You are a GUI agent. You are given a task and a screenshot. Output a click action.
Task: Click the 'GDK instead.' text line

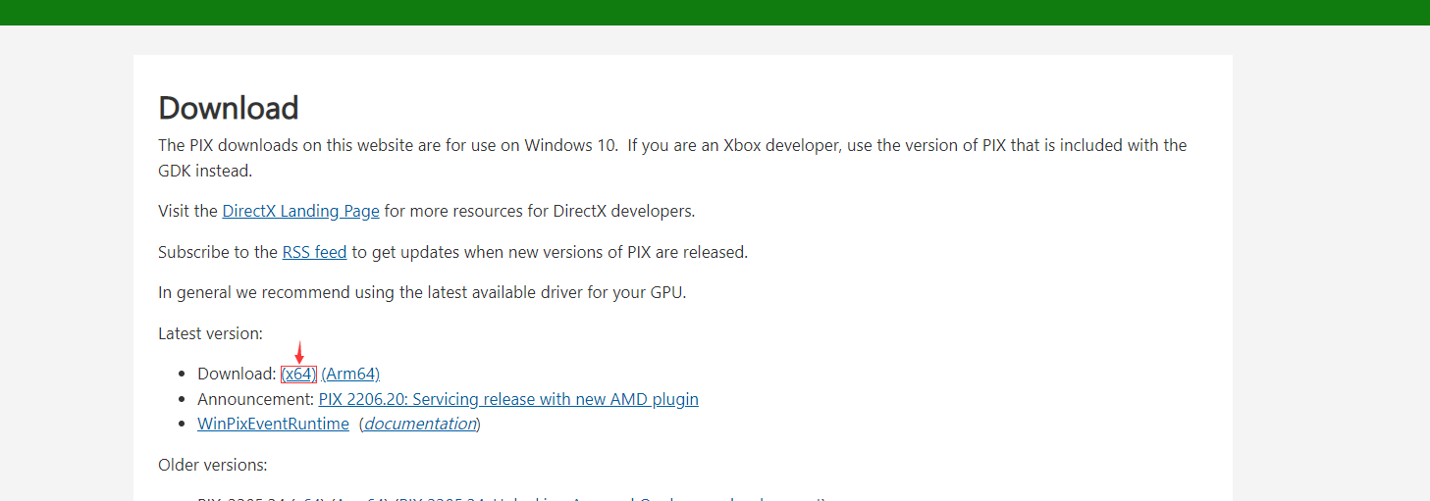tap(204, 171)
